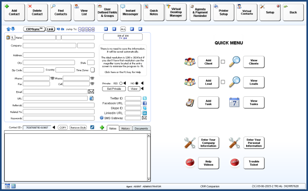The width and height of the screenshot is (308, 191).
Task: Click the email envelope icon beside Email field
Action: (91, 92)
